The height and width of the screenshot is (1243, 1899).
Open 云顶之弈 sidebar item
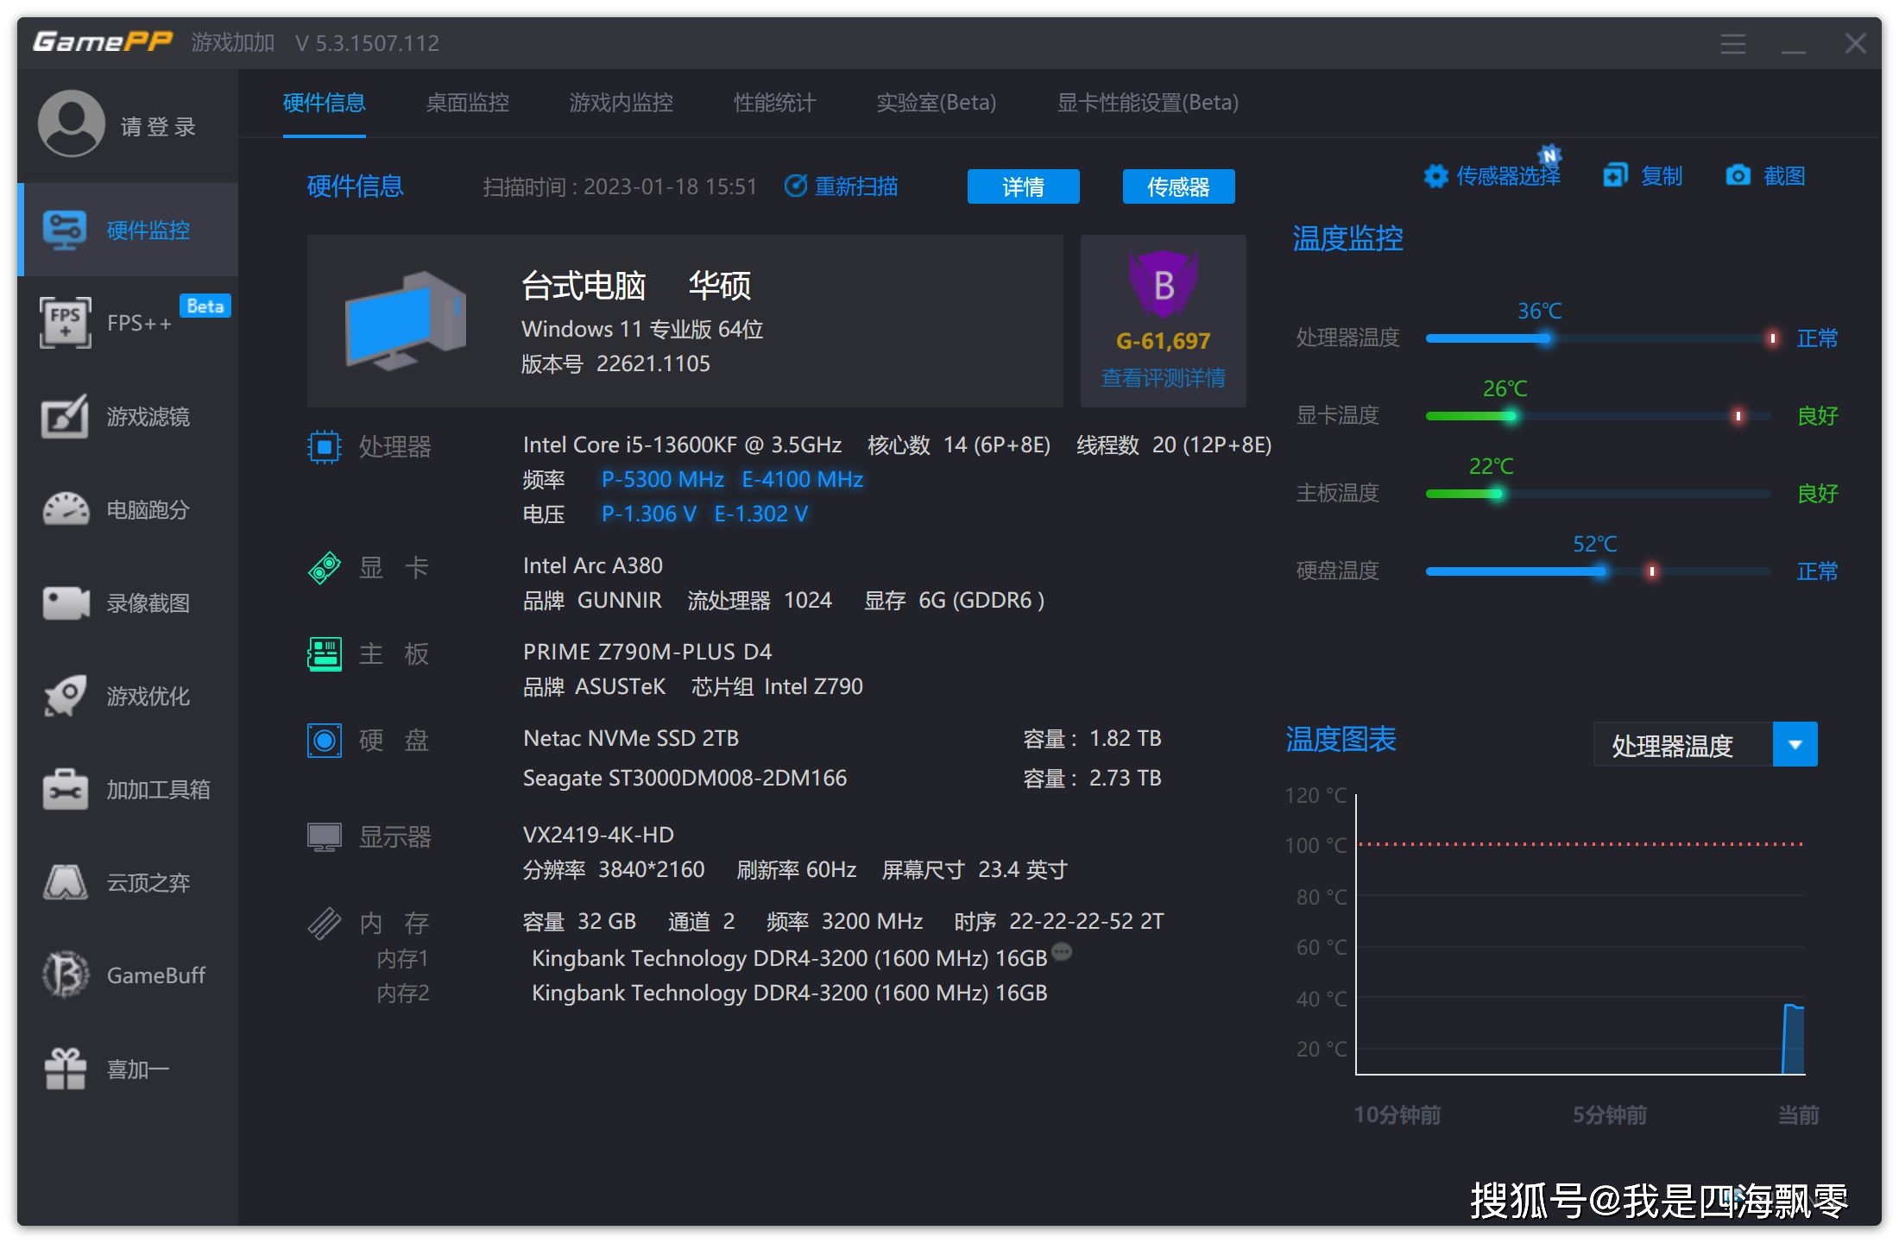click(x=128, y=883)
